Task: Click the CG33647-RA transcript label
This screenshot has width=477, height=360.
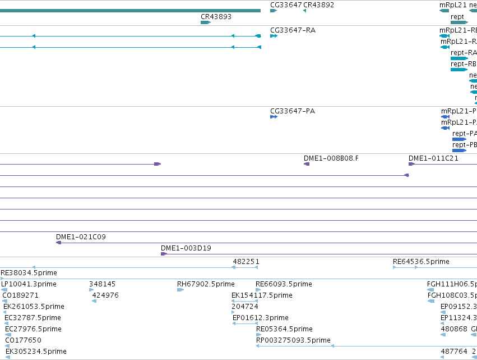Action: (x=293, y=30)
